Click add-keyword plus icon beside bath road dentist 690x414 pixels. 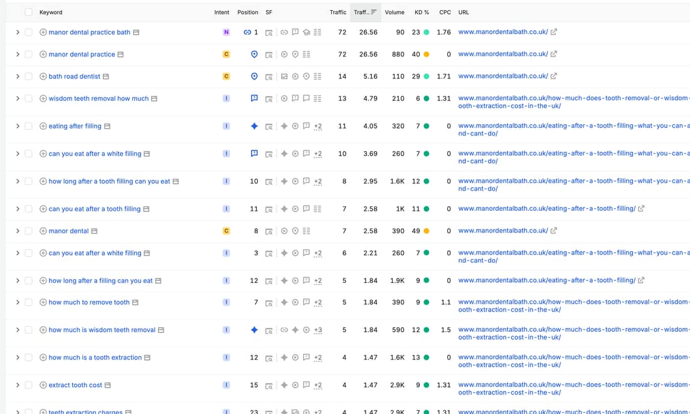click(43, 77)
